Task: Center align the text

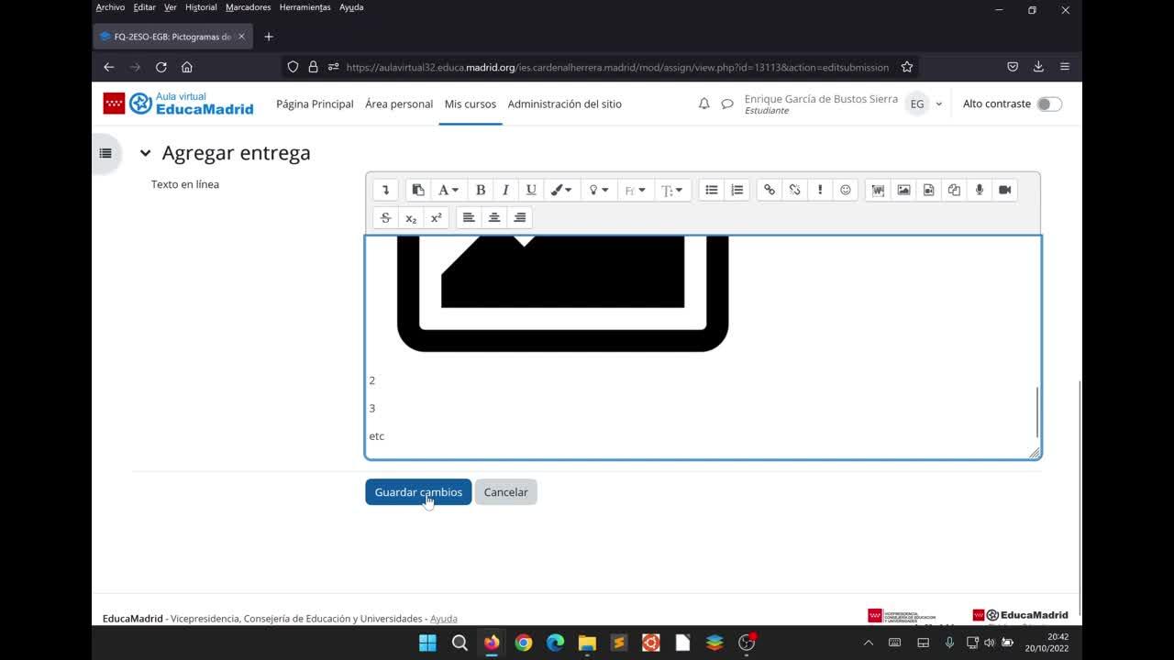Action: [494, 217]
